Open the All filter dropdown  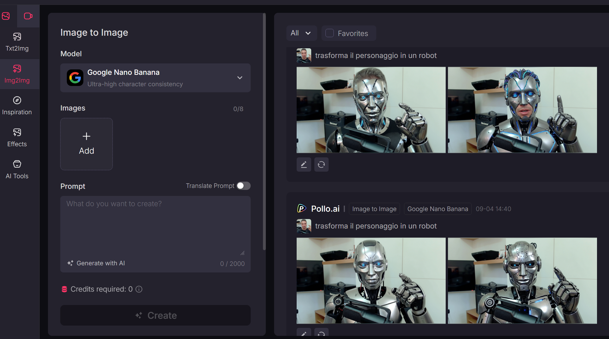click(x=302, y=33)
